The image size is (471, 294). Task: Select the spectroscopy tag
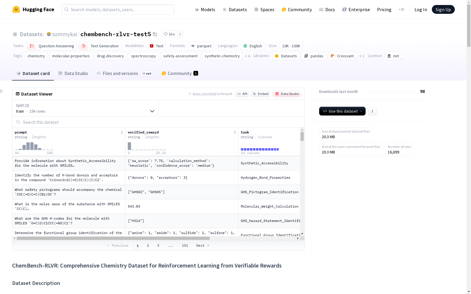143,56
